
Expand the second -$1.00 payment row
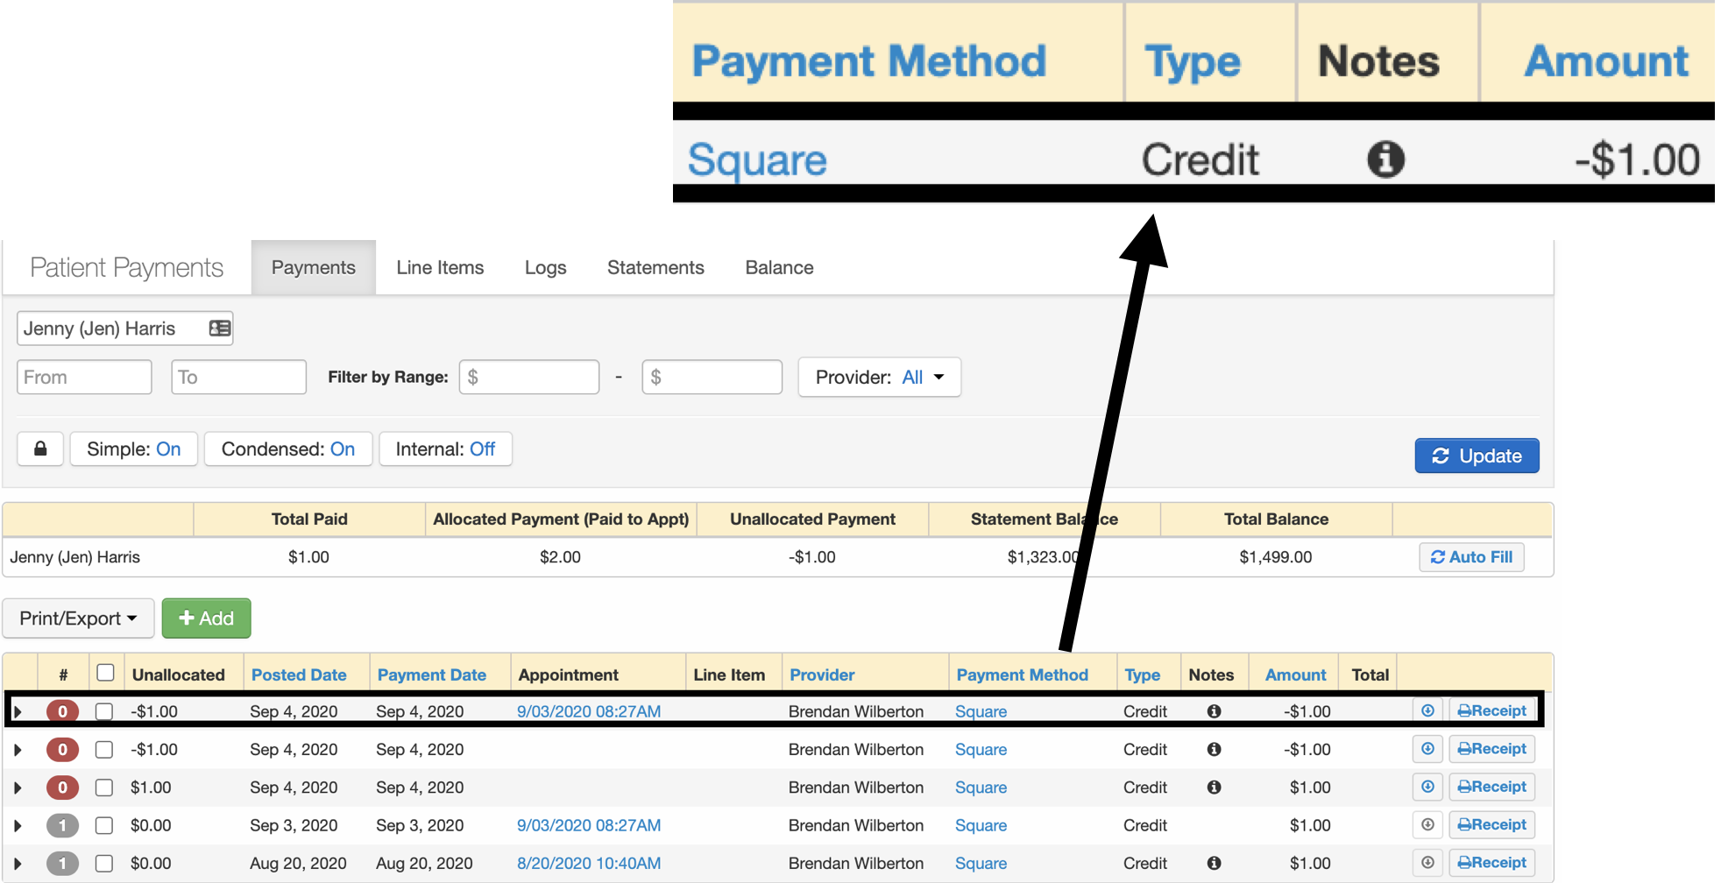pyautogui.click(x=18, y=749)
